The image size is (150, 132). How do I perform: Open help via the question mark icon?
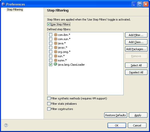[6, 125]
